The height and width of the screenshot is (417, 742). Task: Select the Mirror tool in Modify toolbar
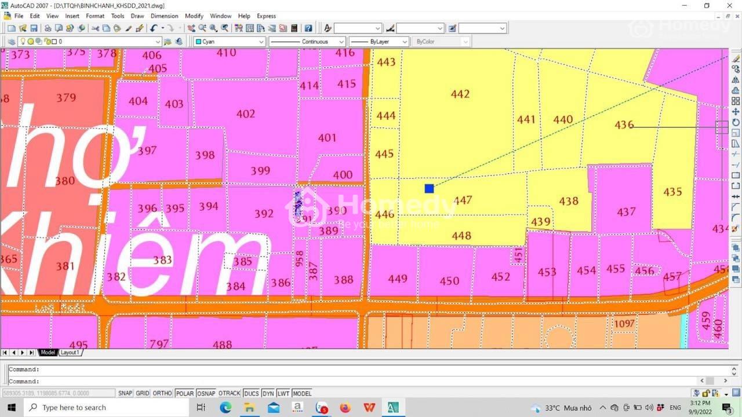(736, 79)
